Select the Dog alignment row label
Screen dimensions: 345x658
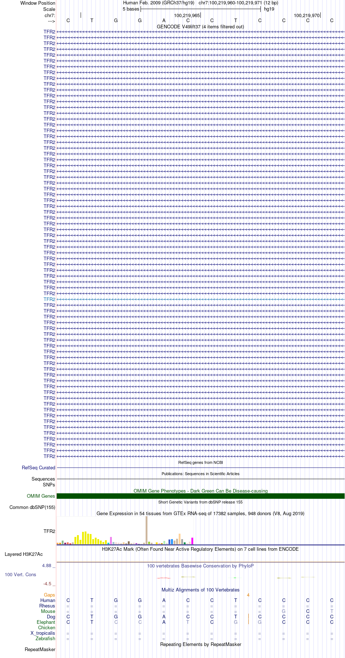tap(51, 617)
